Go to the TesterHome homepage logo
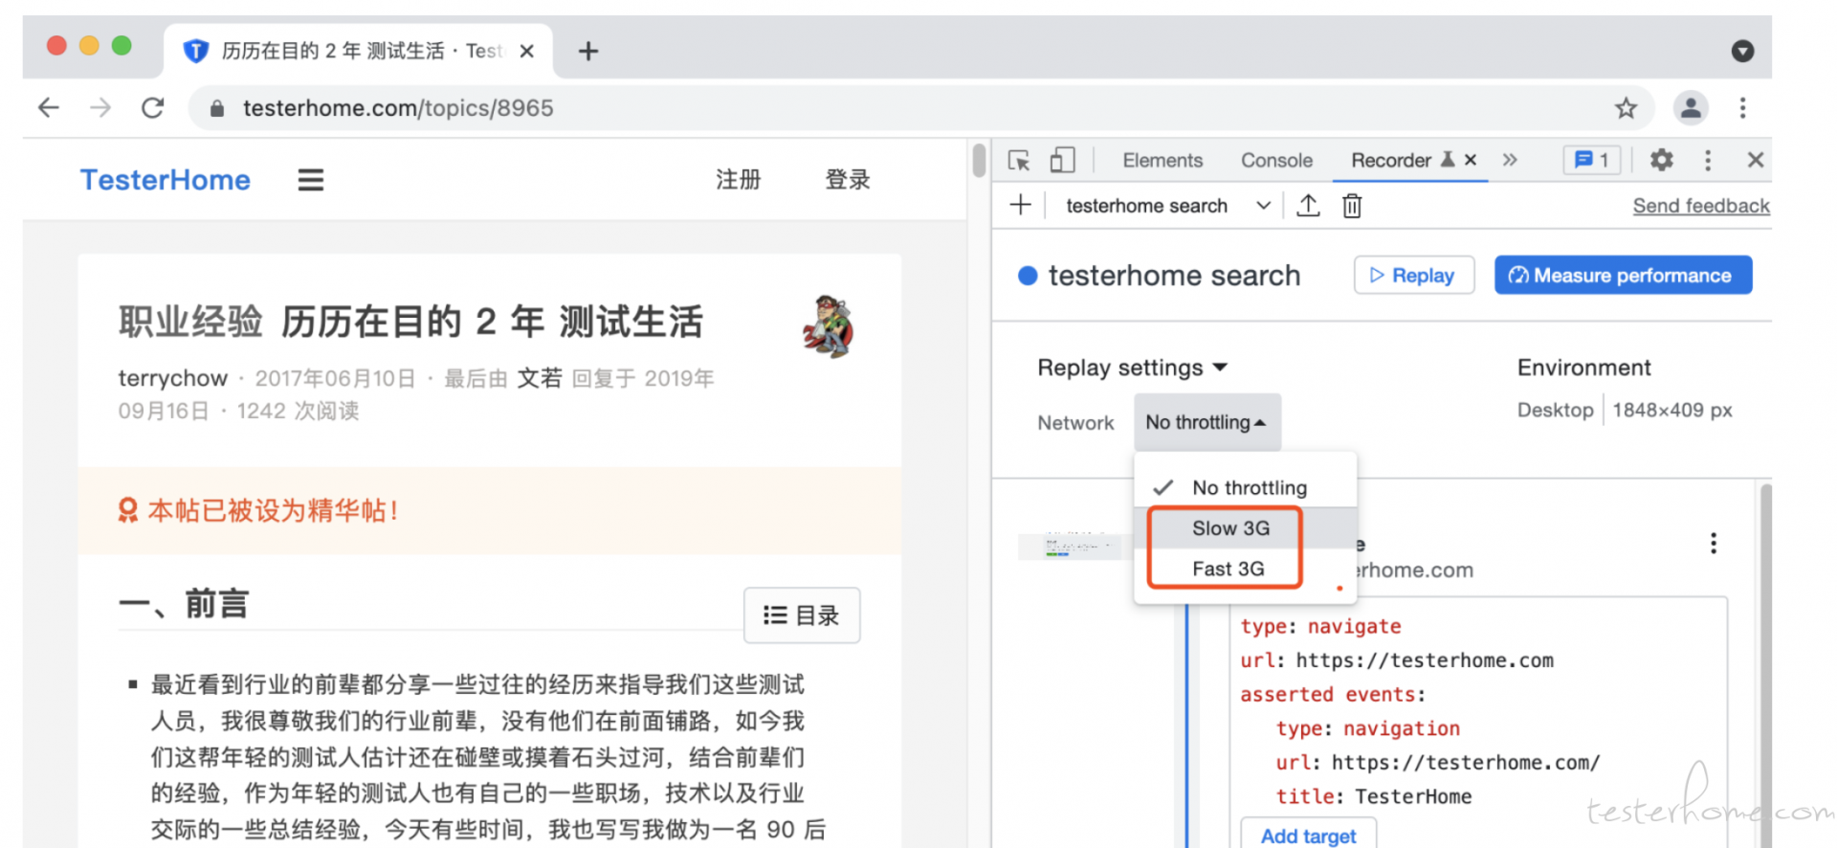 click(x=166, y=180)
